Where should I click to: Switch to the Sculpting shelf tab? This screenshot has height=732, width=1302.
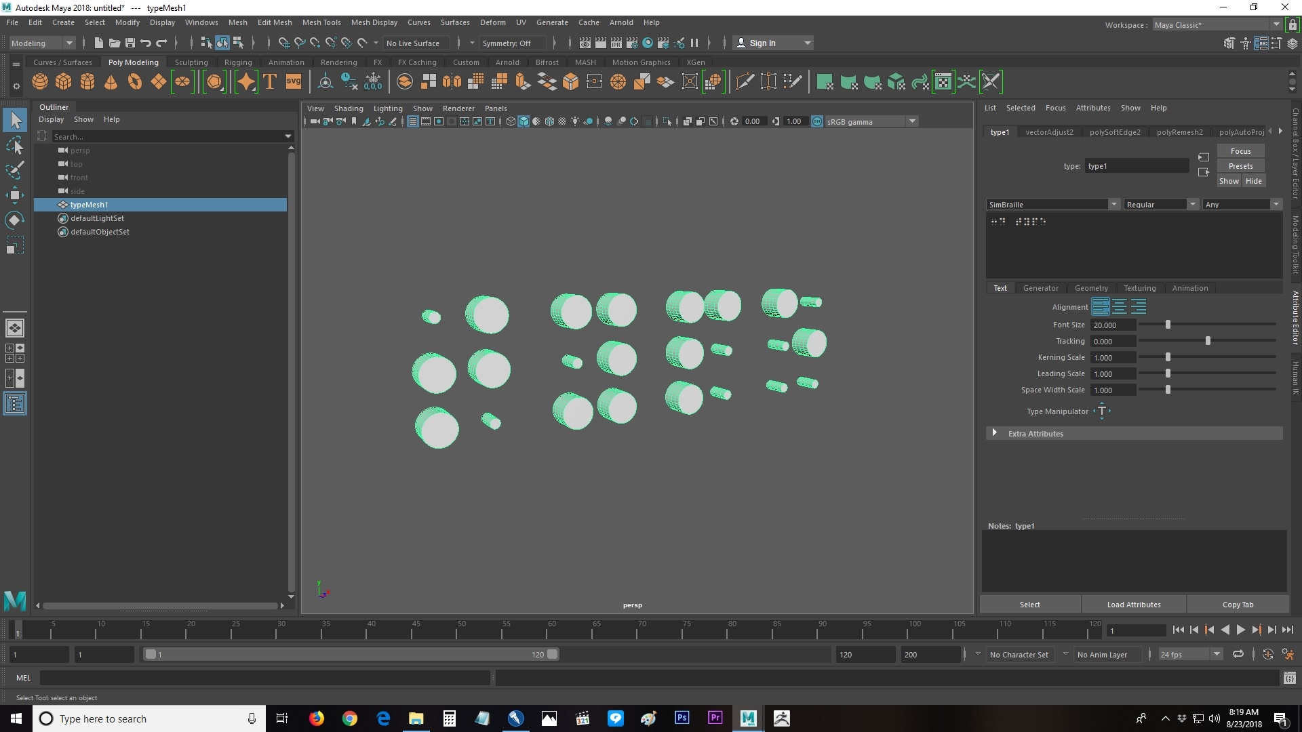[191, 62]
